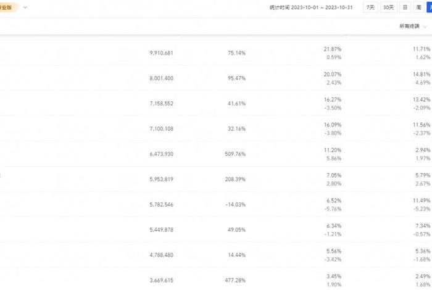The image size is (432, 290).
Task: Click the 9,910,681 value cell
Action: pos(162,53)
